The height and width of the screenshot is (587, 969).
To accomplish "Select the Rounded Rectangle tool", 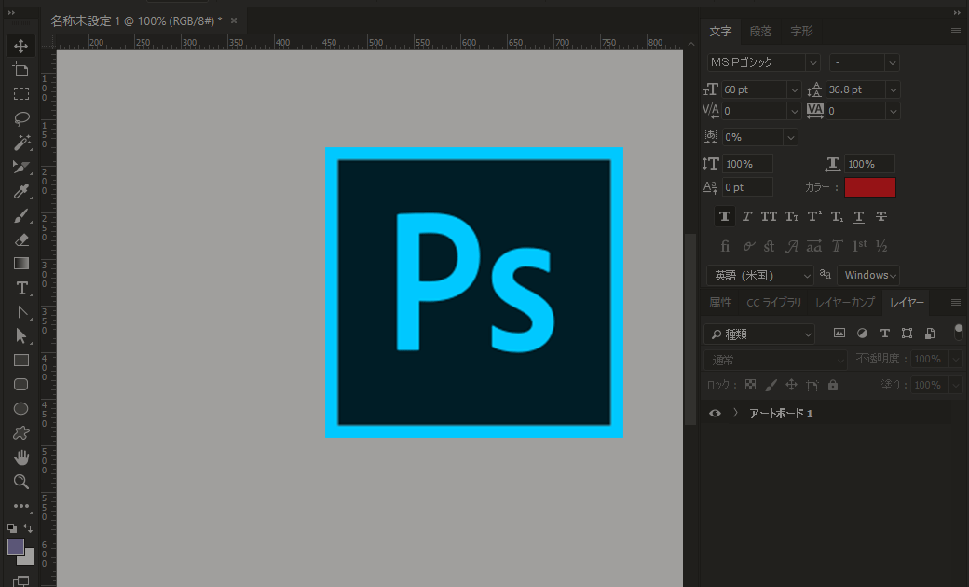I will 21,384.
